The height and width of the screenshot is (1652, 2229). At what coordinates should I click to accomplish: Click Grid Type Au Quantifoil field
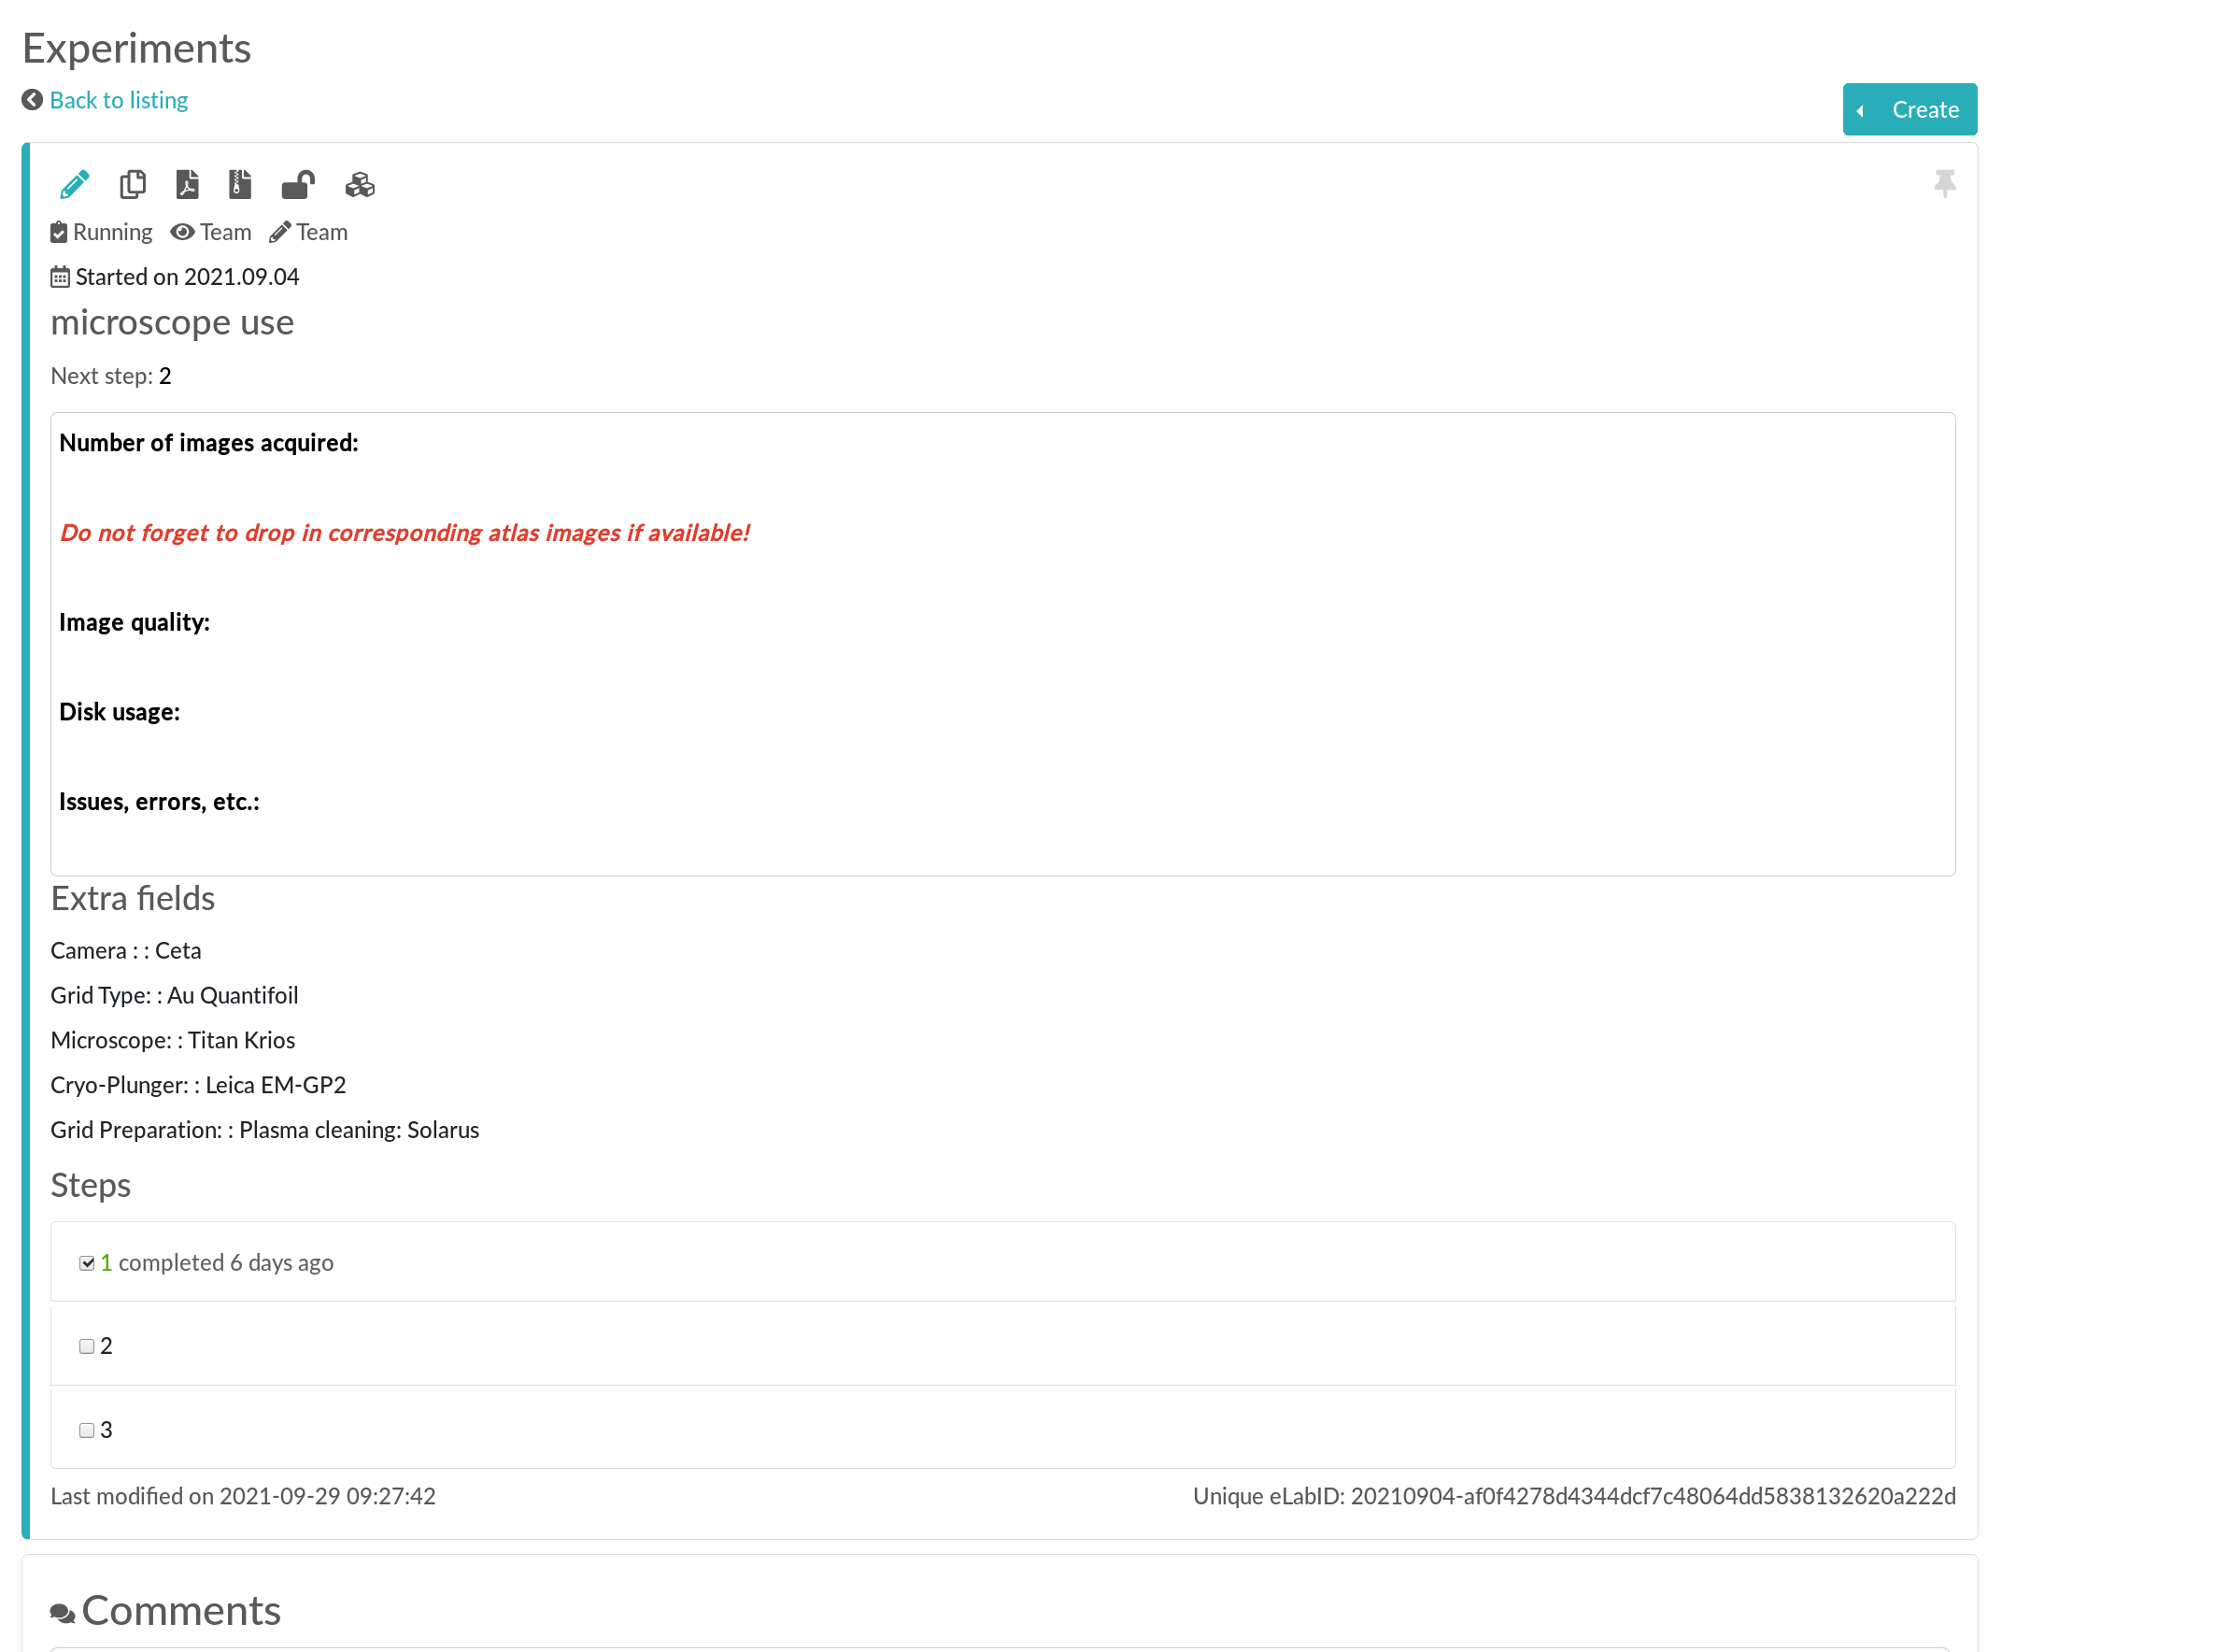(x=175, y=996)
